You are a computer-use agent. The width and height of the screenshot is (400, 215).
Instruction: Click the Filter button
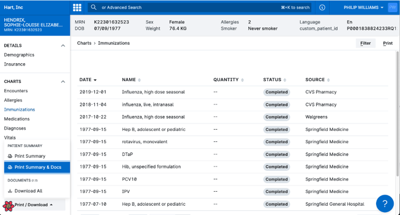[x=365, y=43]
